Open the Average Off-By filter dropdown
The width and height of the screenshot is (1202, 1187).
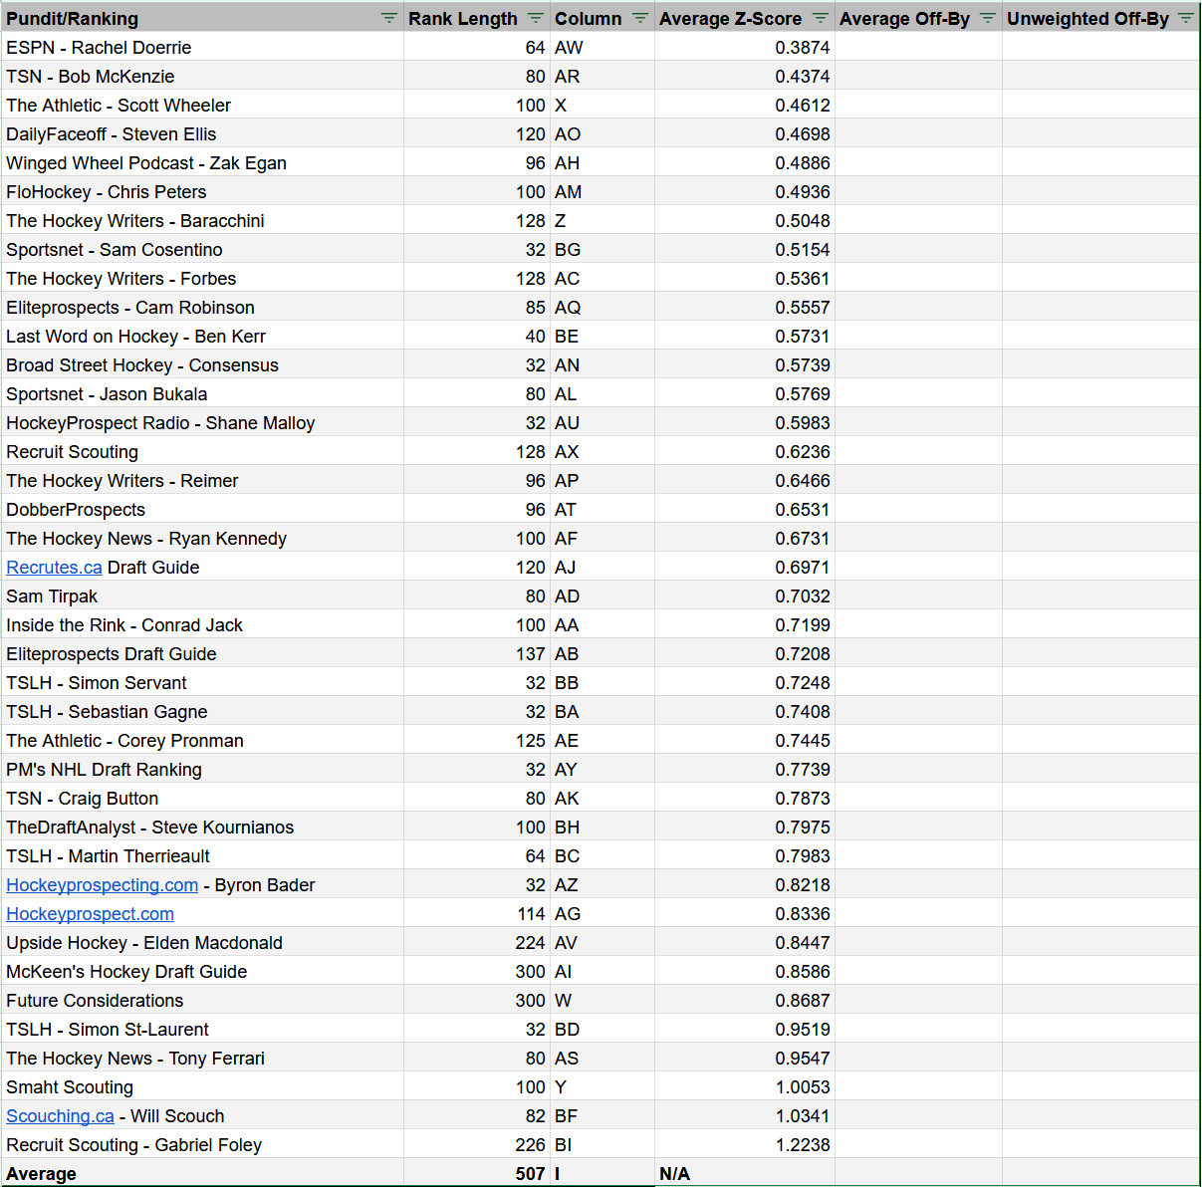[987, 18]
